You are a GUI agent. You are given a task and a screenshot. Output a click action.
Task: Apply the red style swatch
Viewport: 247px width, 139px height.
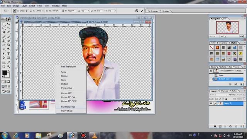pos(229,53)
